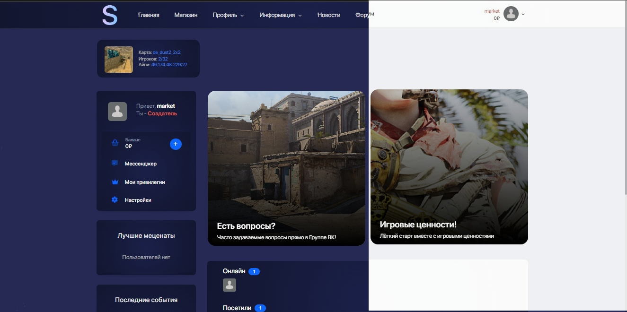Image resolution: width=627 pixels, height=312 pixels.
Task: Click the 2/32 players count
Action: click(x=163, y=59)
